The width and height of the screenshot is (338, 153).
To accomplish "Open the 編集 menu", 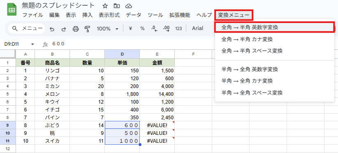I will tap(54, 15).
